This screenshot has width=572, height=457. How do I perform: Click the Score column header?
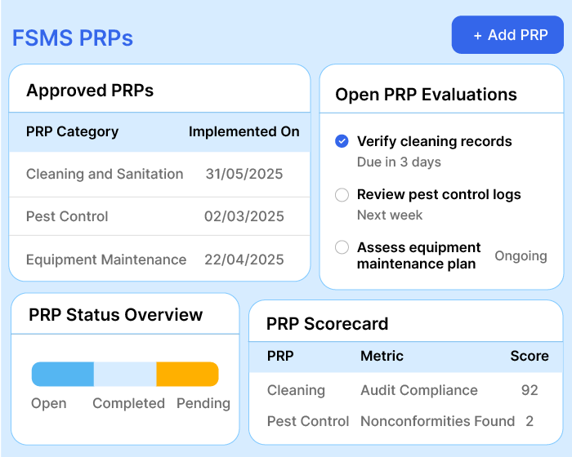click(x=529, y=356)
